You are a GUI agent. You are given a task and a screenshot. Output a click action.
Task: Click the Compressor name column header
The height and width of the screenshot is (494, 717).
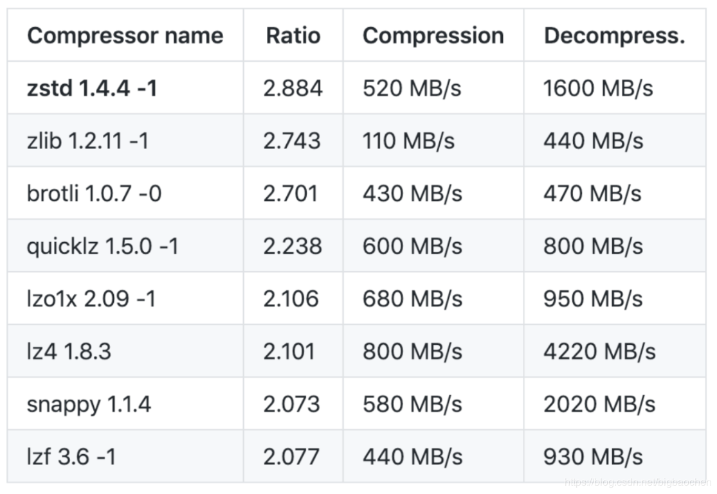[125, 35]
